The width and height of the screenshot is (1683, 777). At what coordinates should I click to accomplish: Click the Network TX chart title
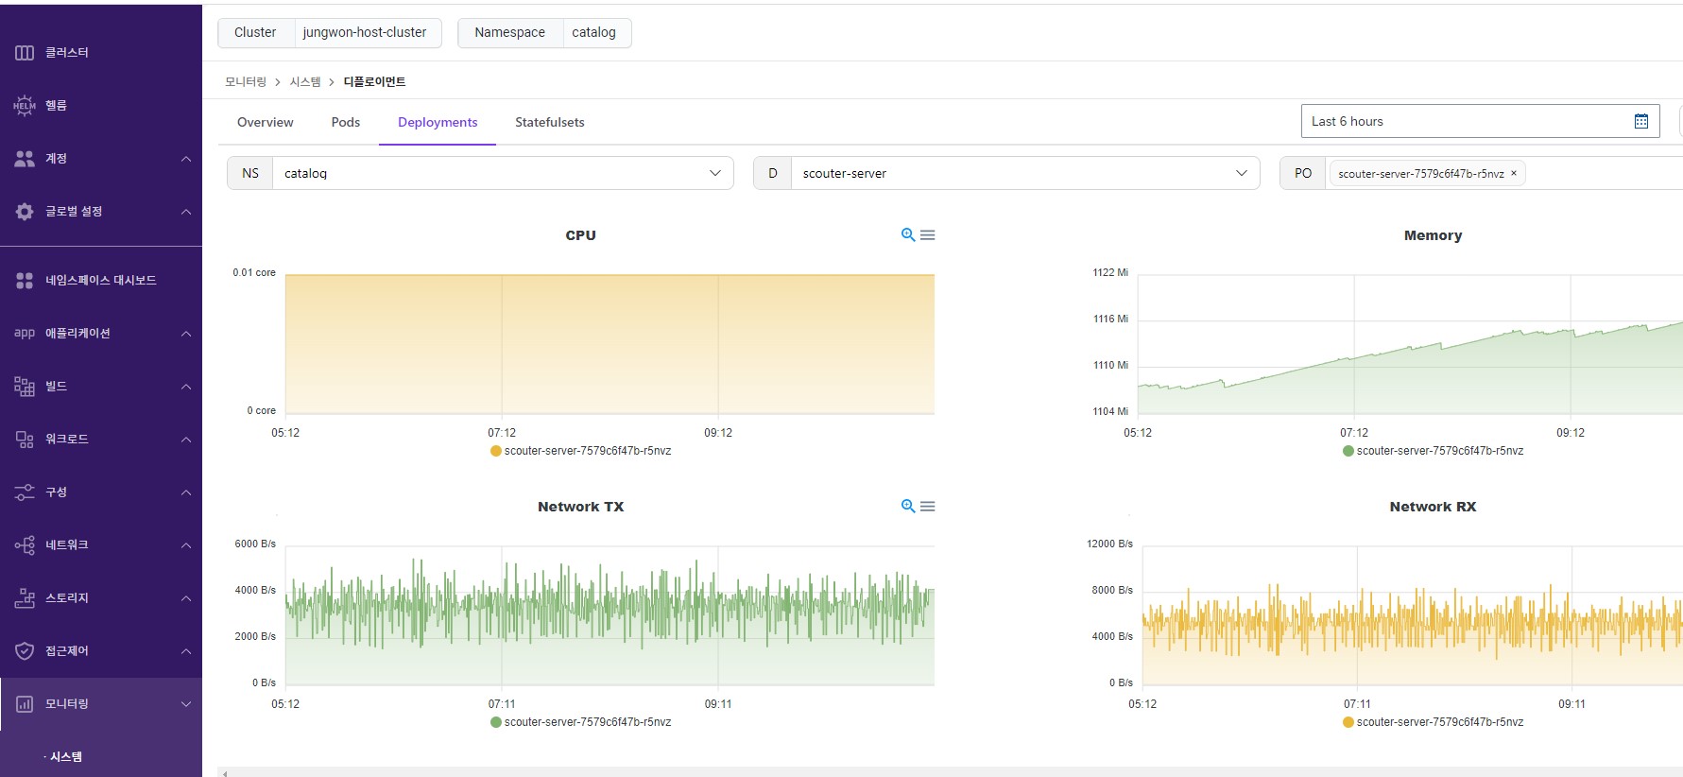pos(580,507)
